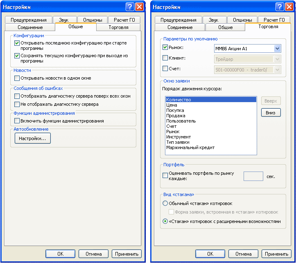Click Отмена in the right window
The image size is (296, 263).
click(x=243, y=254)
